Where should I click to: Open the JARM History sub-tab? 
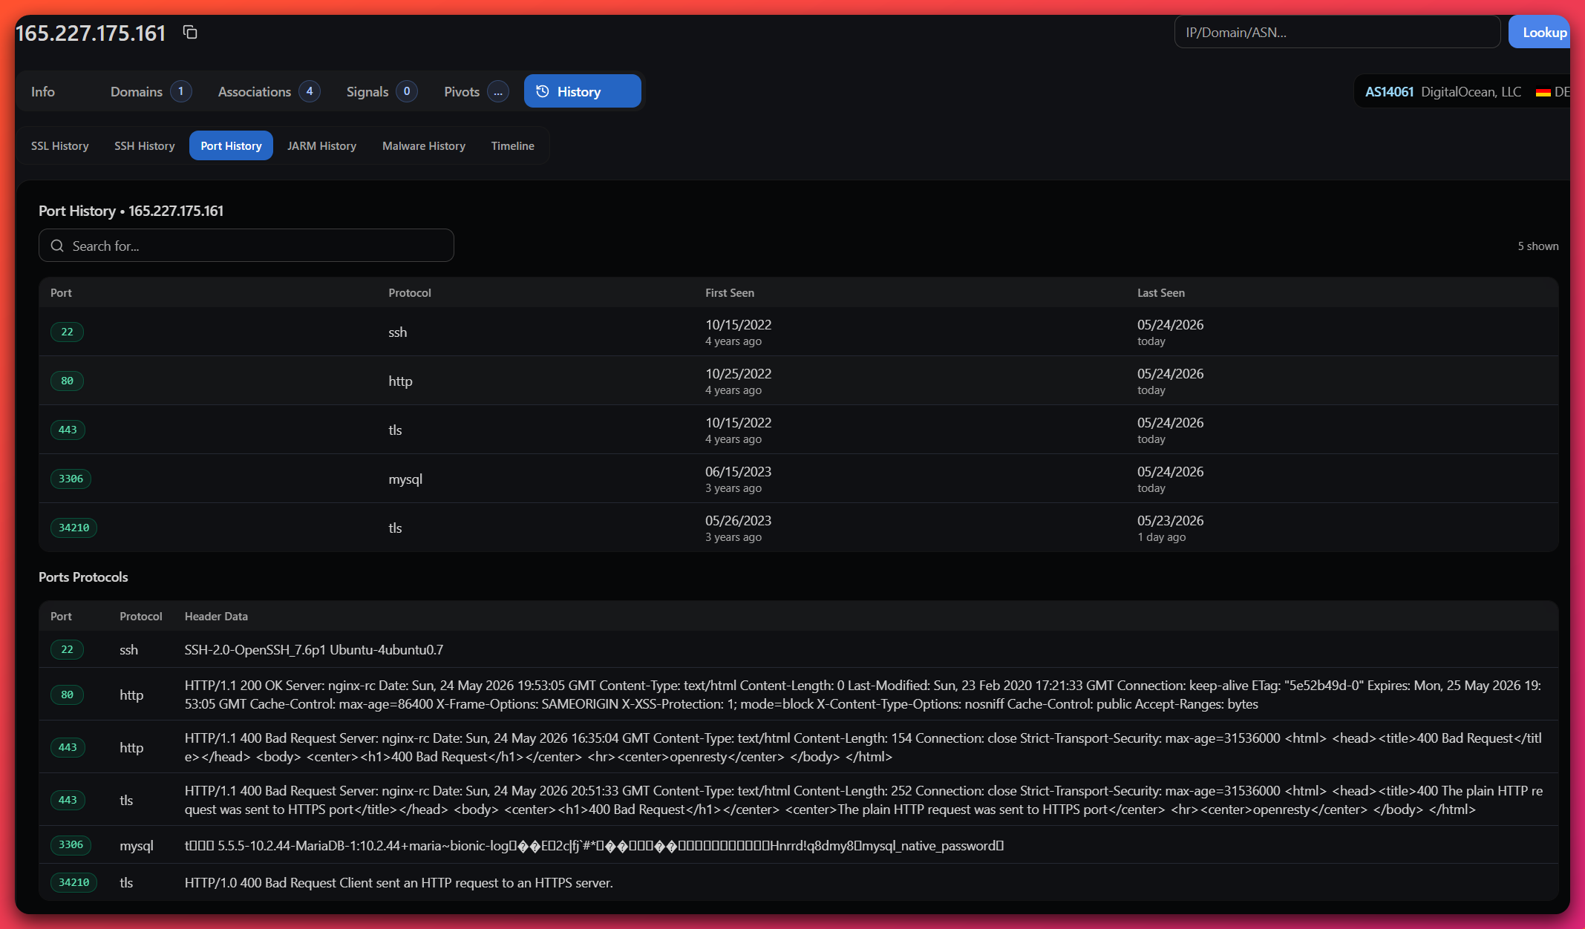321,145
